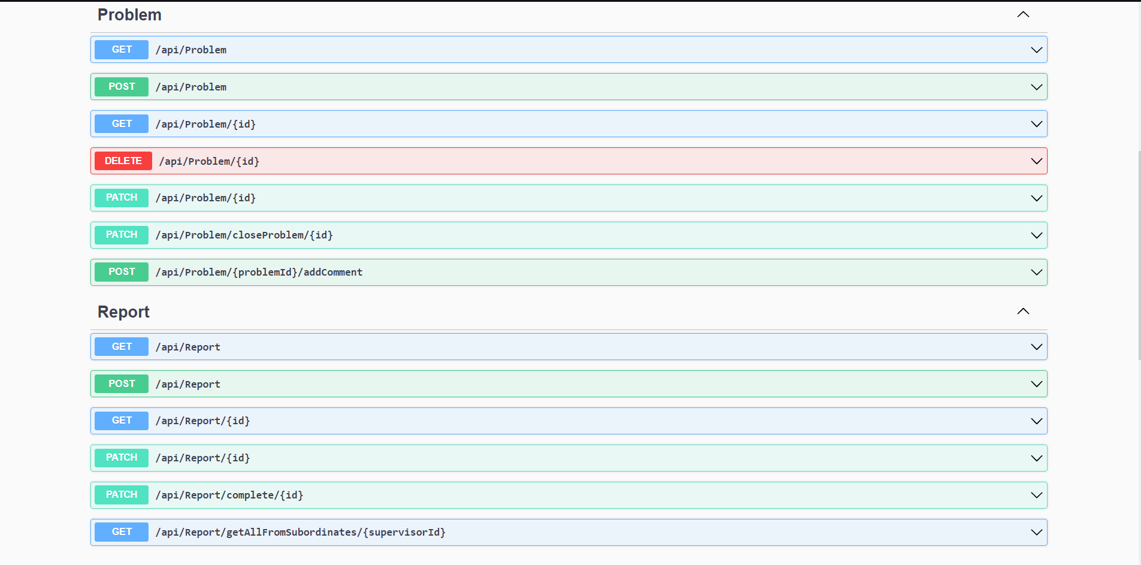Click the /api/Report/complete/{id} path text
Screen dimensions: 1141x565
(x=229, y=495)
